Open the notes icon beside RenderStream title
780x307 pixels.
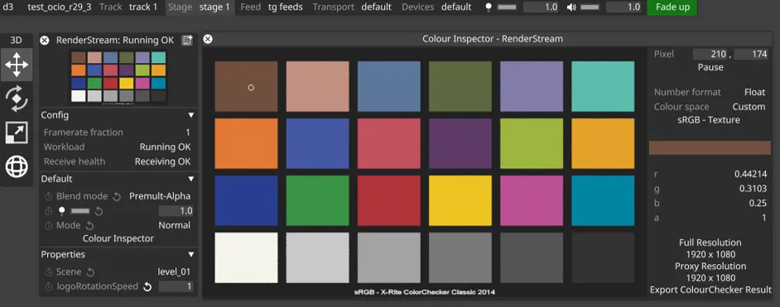tap(187, 41)
